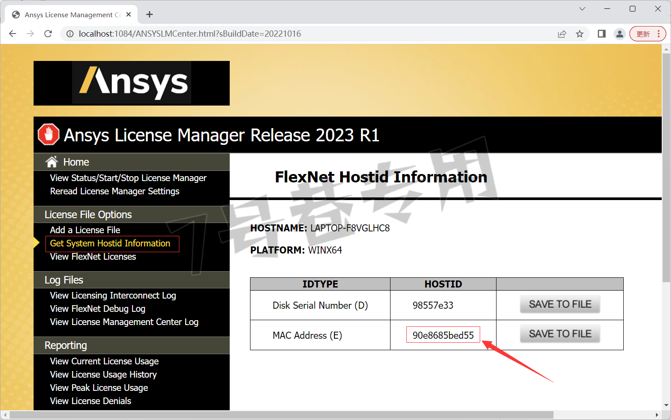Click the red stop-hand status icon
This screenshot has width=671, height=420.
click(49, 134)
